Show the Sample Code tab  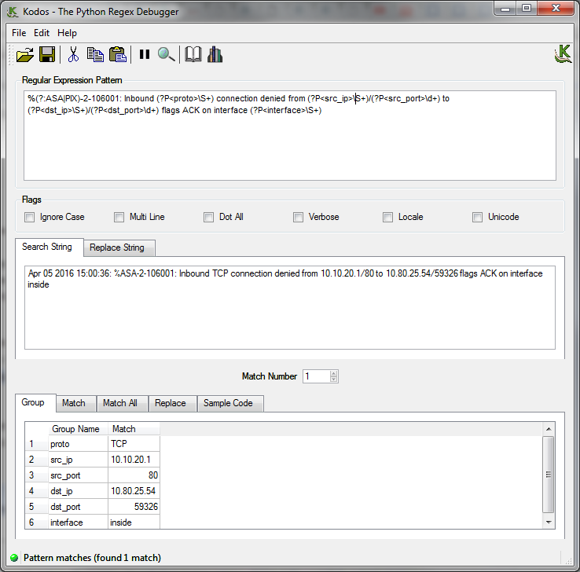[228, 403]
